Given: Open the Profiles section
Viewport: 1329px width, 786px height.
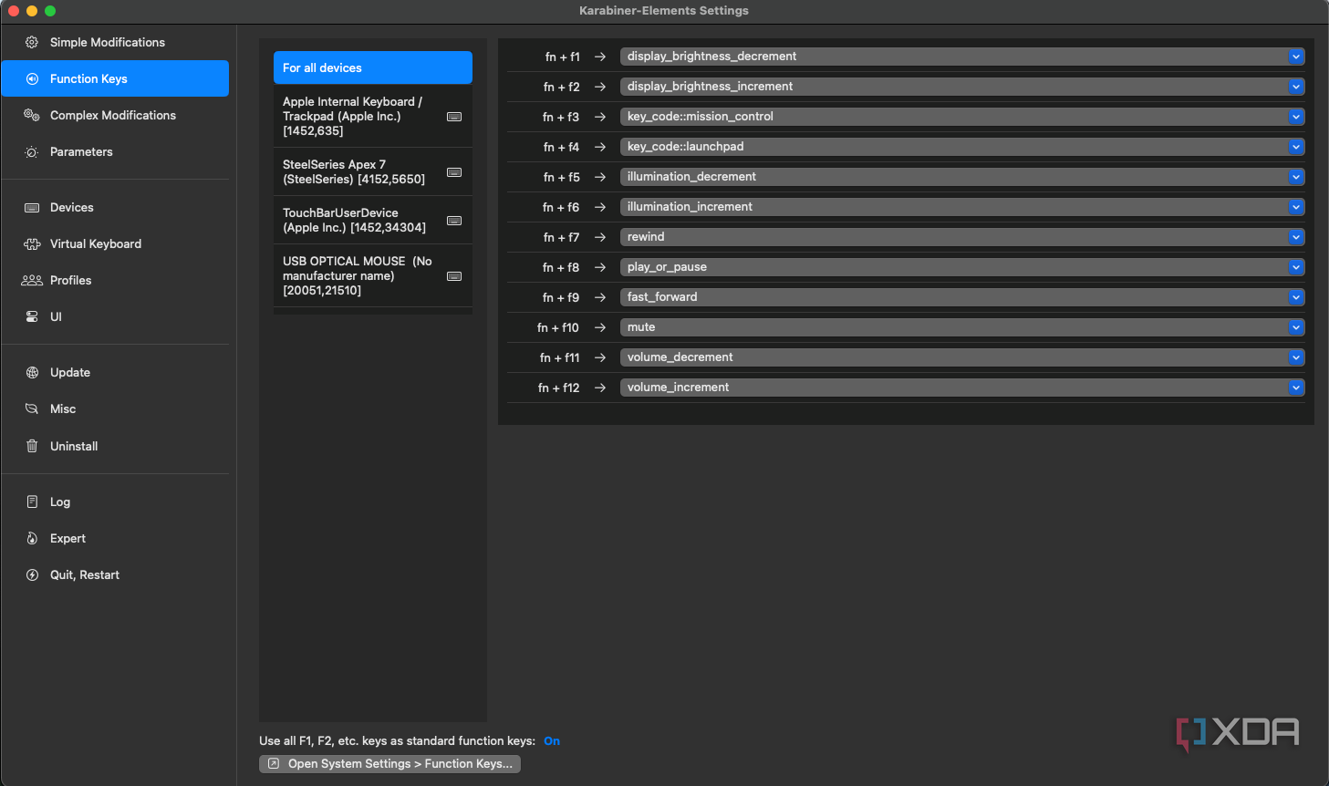Looking at the screenshot, I should (115, 281).
